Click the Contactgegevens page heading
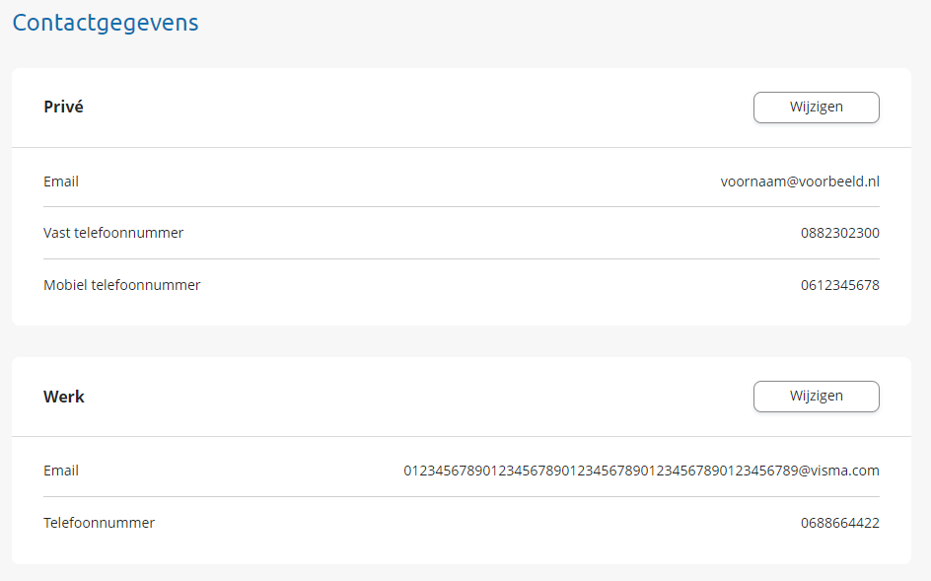The image size is (931, 581). tap(106, 23)
